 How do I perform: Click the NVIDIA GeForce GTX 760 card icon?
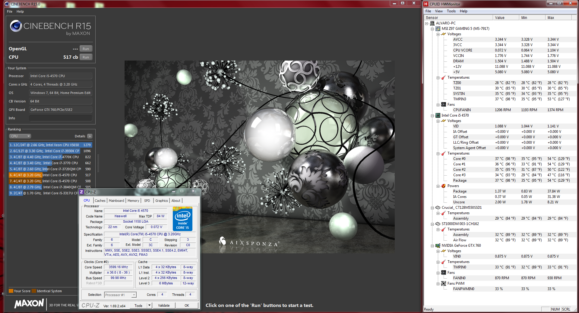(x=438, y=246)
